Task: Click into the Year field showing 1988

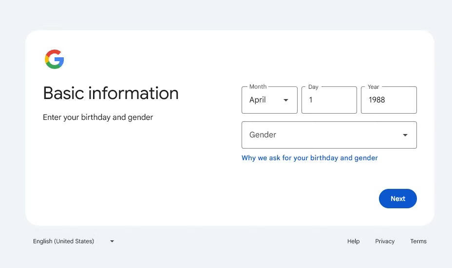Action: [x=388, y=100]
